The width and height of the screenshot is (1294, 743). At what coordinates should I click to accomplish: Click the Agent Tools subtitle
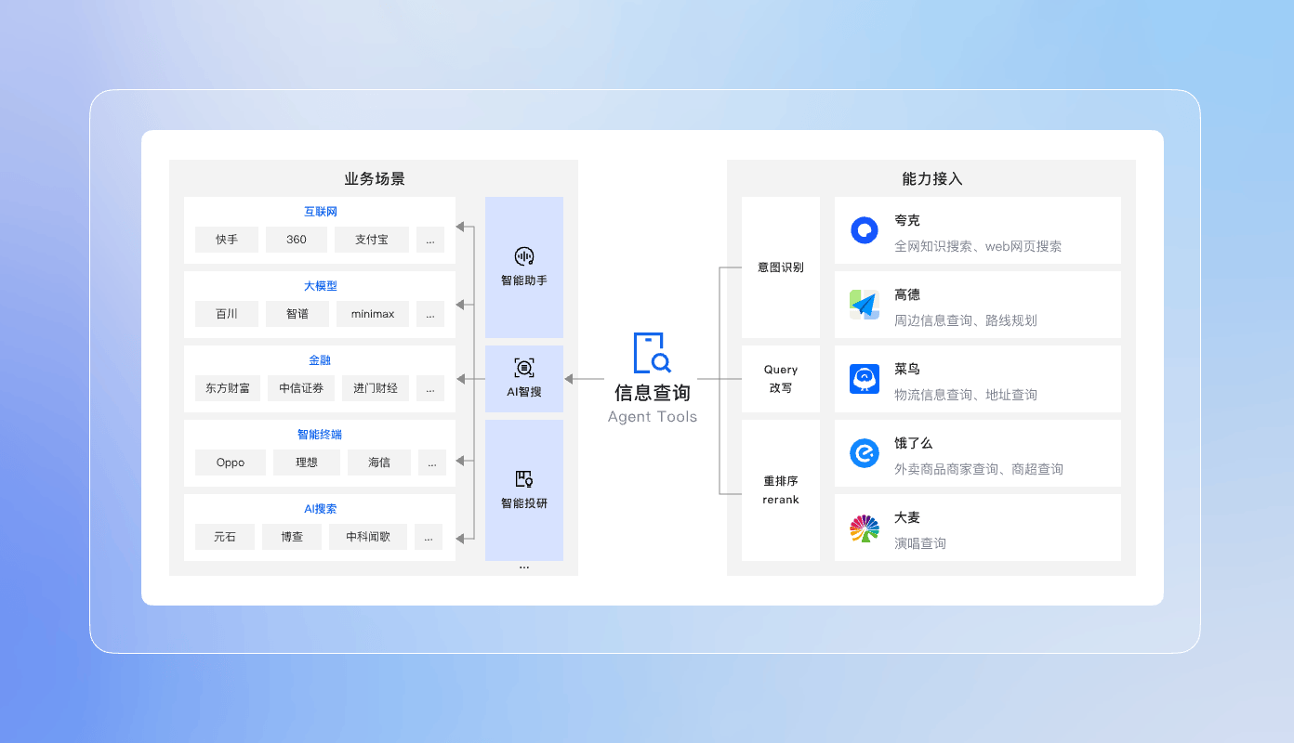tap(653, 417)
